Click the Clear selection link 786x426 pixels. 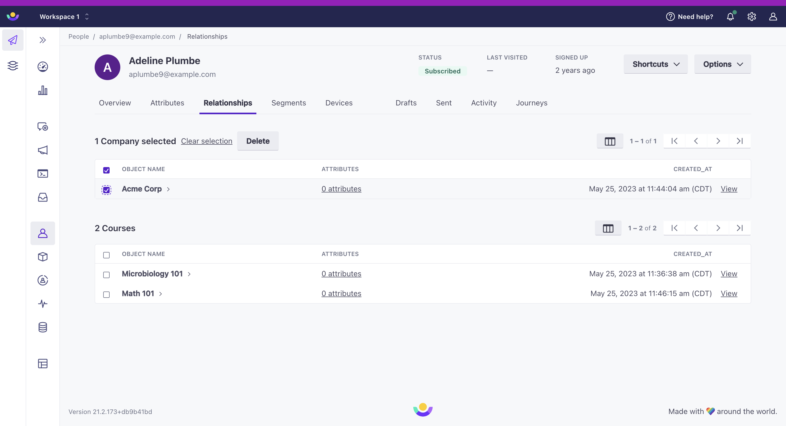(206, 141)
